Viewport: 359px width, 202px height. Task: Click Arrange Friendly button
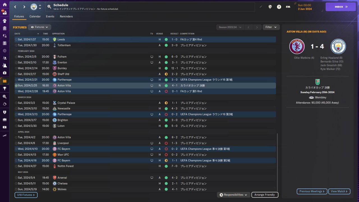[265, 195]
